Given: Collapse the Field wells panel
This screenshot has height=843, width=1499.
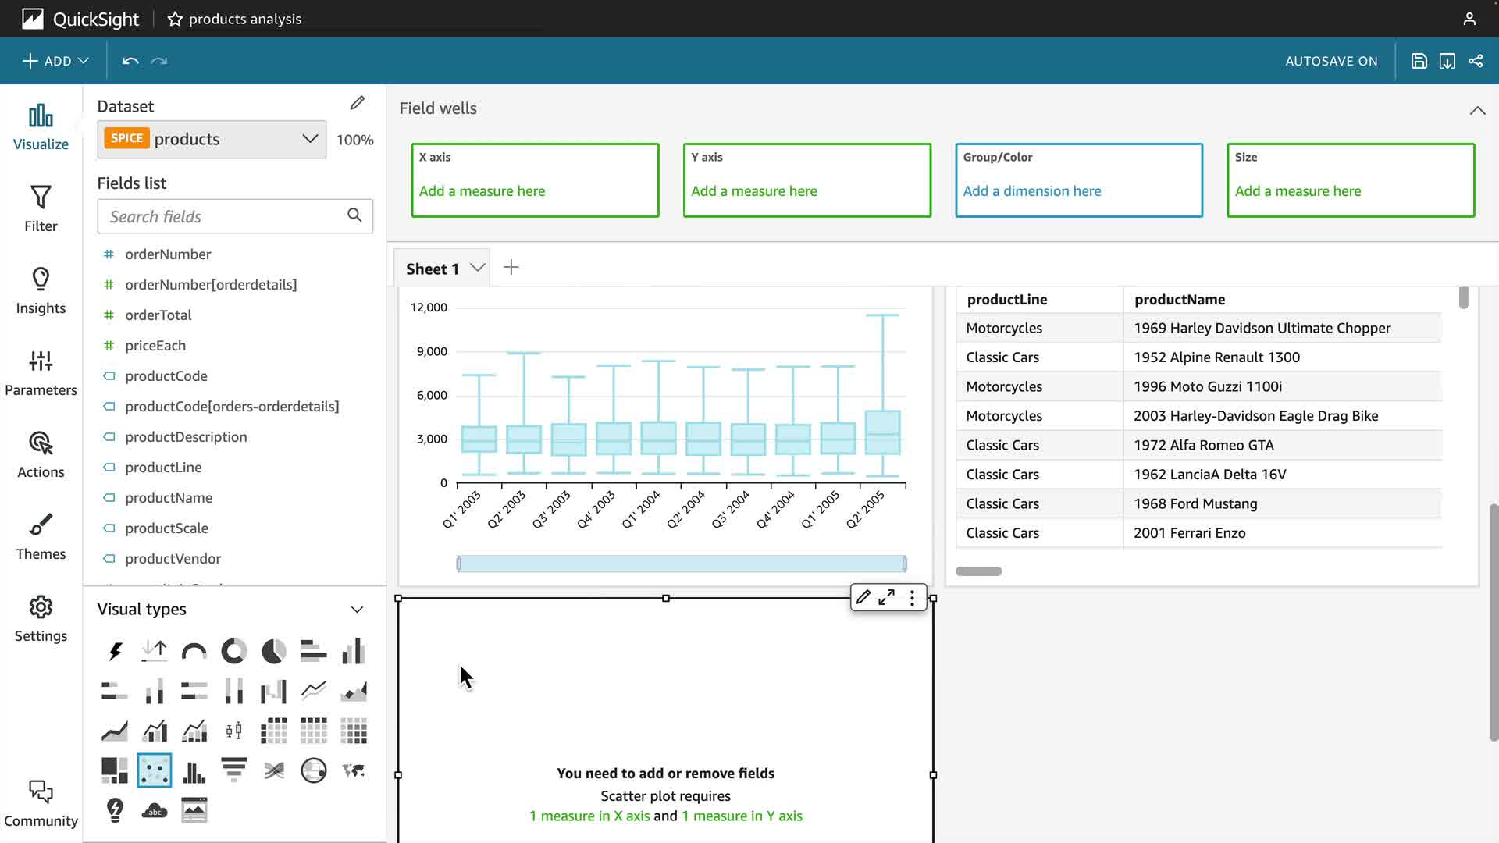Looking at the screenshot, I should click(x=1477, y=110).
